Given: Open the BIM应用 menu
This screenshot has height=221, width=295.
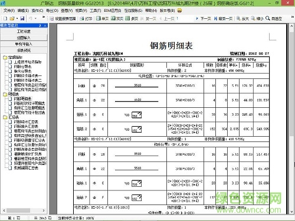Looking at the screenshot, I should [x=113, y=11].
